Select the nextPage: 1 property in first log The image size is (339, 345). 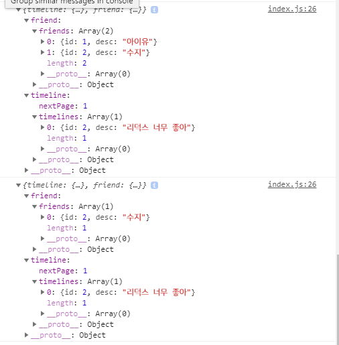(x=63, y=106)
